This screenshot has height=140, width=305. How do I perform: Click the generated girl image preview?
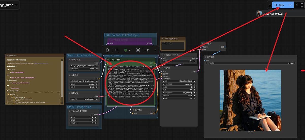pos(250,100)
